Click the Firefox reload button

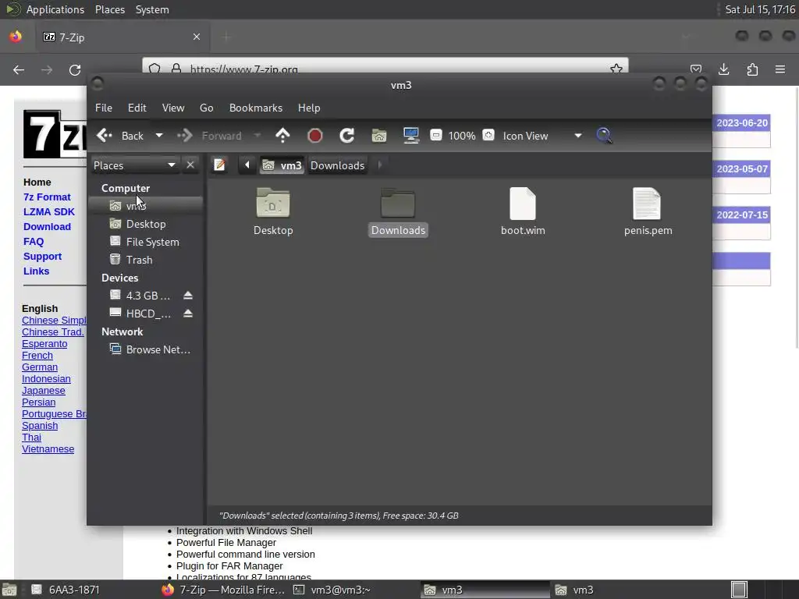pyautogui.click(x=75, y=69)
